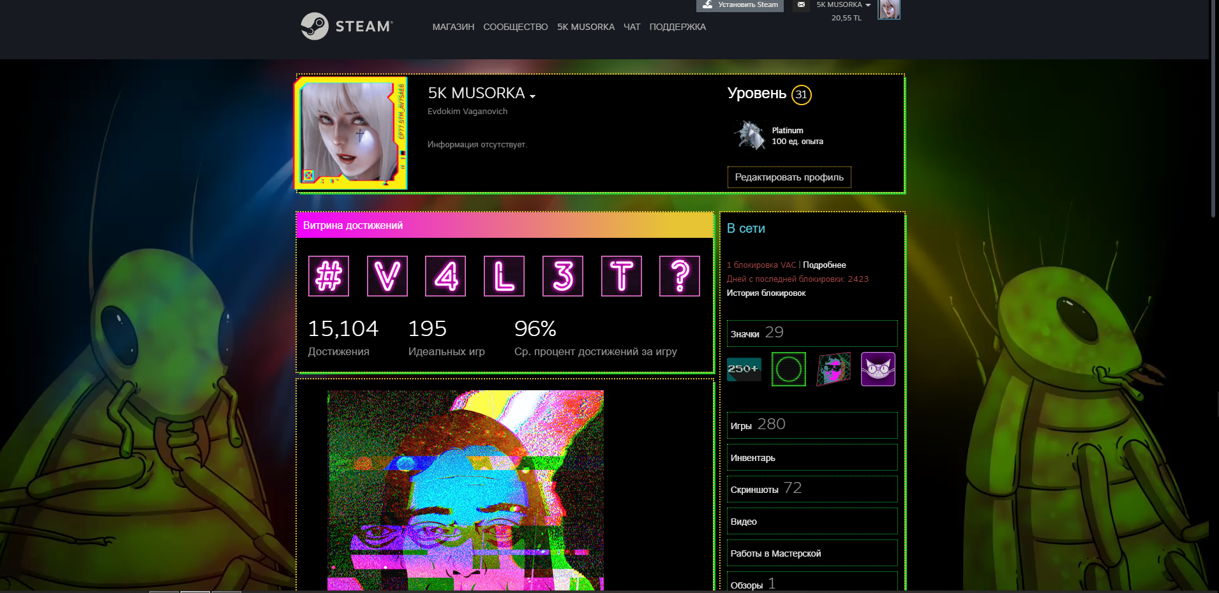Click the large profile avatar picture
The width and height of the screenshot is (1219, 593).
tap(351, 133)
